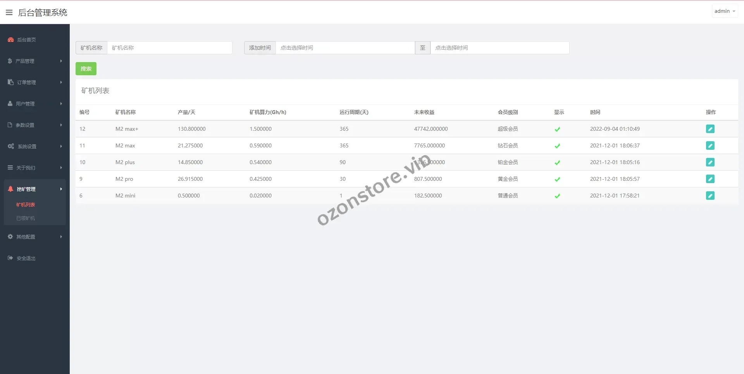Screen dimensions: 744x374
Task: Click the hamburger menu icon in header
Action: [x=9, y=12]
